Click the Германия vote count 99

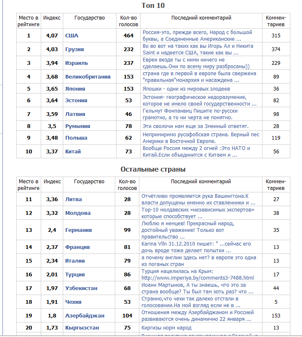pyautogui.click(x=127, y=230)
